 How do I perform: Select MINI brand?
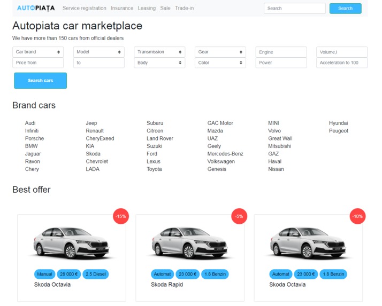273,123
